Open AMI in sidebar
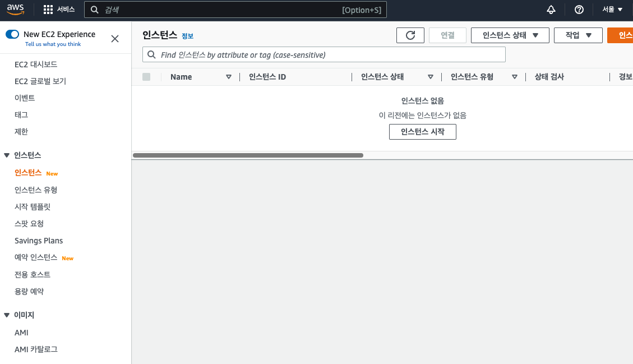Viewport: 633px width, 364px height. [21, 333]
